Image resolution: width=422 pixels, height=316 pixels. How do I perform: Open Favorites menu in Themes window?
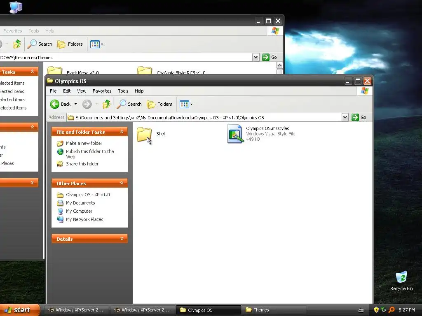coord(13,31)
